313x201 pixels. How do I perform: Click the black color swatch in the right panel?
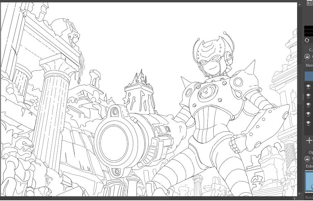click(309, 31)
